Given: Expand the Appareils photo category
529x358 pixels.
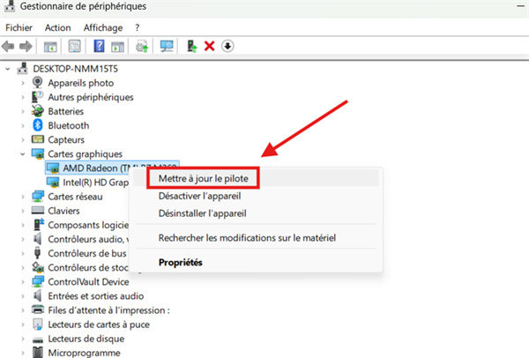Looking at the screenshot, I should [23, 83].
